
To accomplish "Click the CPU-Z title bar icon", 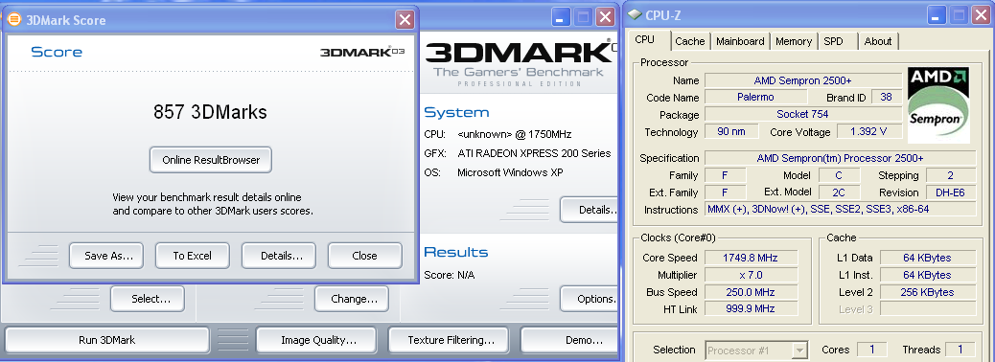I will 636,14.
